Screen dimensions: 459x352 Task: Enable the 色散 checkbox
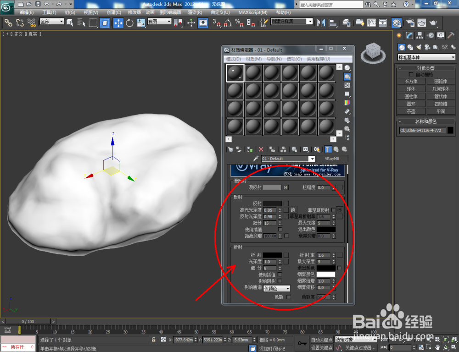(289, 297)
